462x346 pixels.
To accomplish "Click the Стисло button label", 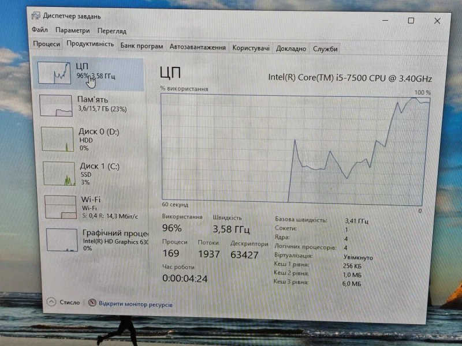I will [69, 302].
